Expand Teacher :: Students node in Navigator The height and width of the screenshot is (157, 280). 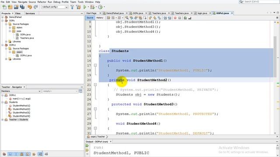tap(3, 119)
